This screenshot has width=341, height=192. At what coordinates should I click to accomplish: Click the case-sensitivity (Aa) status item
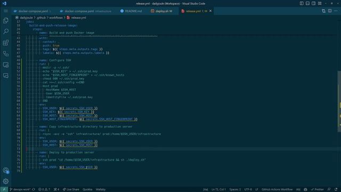click(x=205, y=189)
